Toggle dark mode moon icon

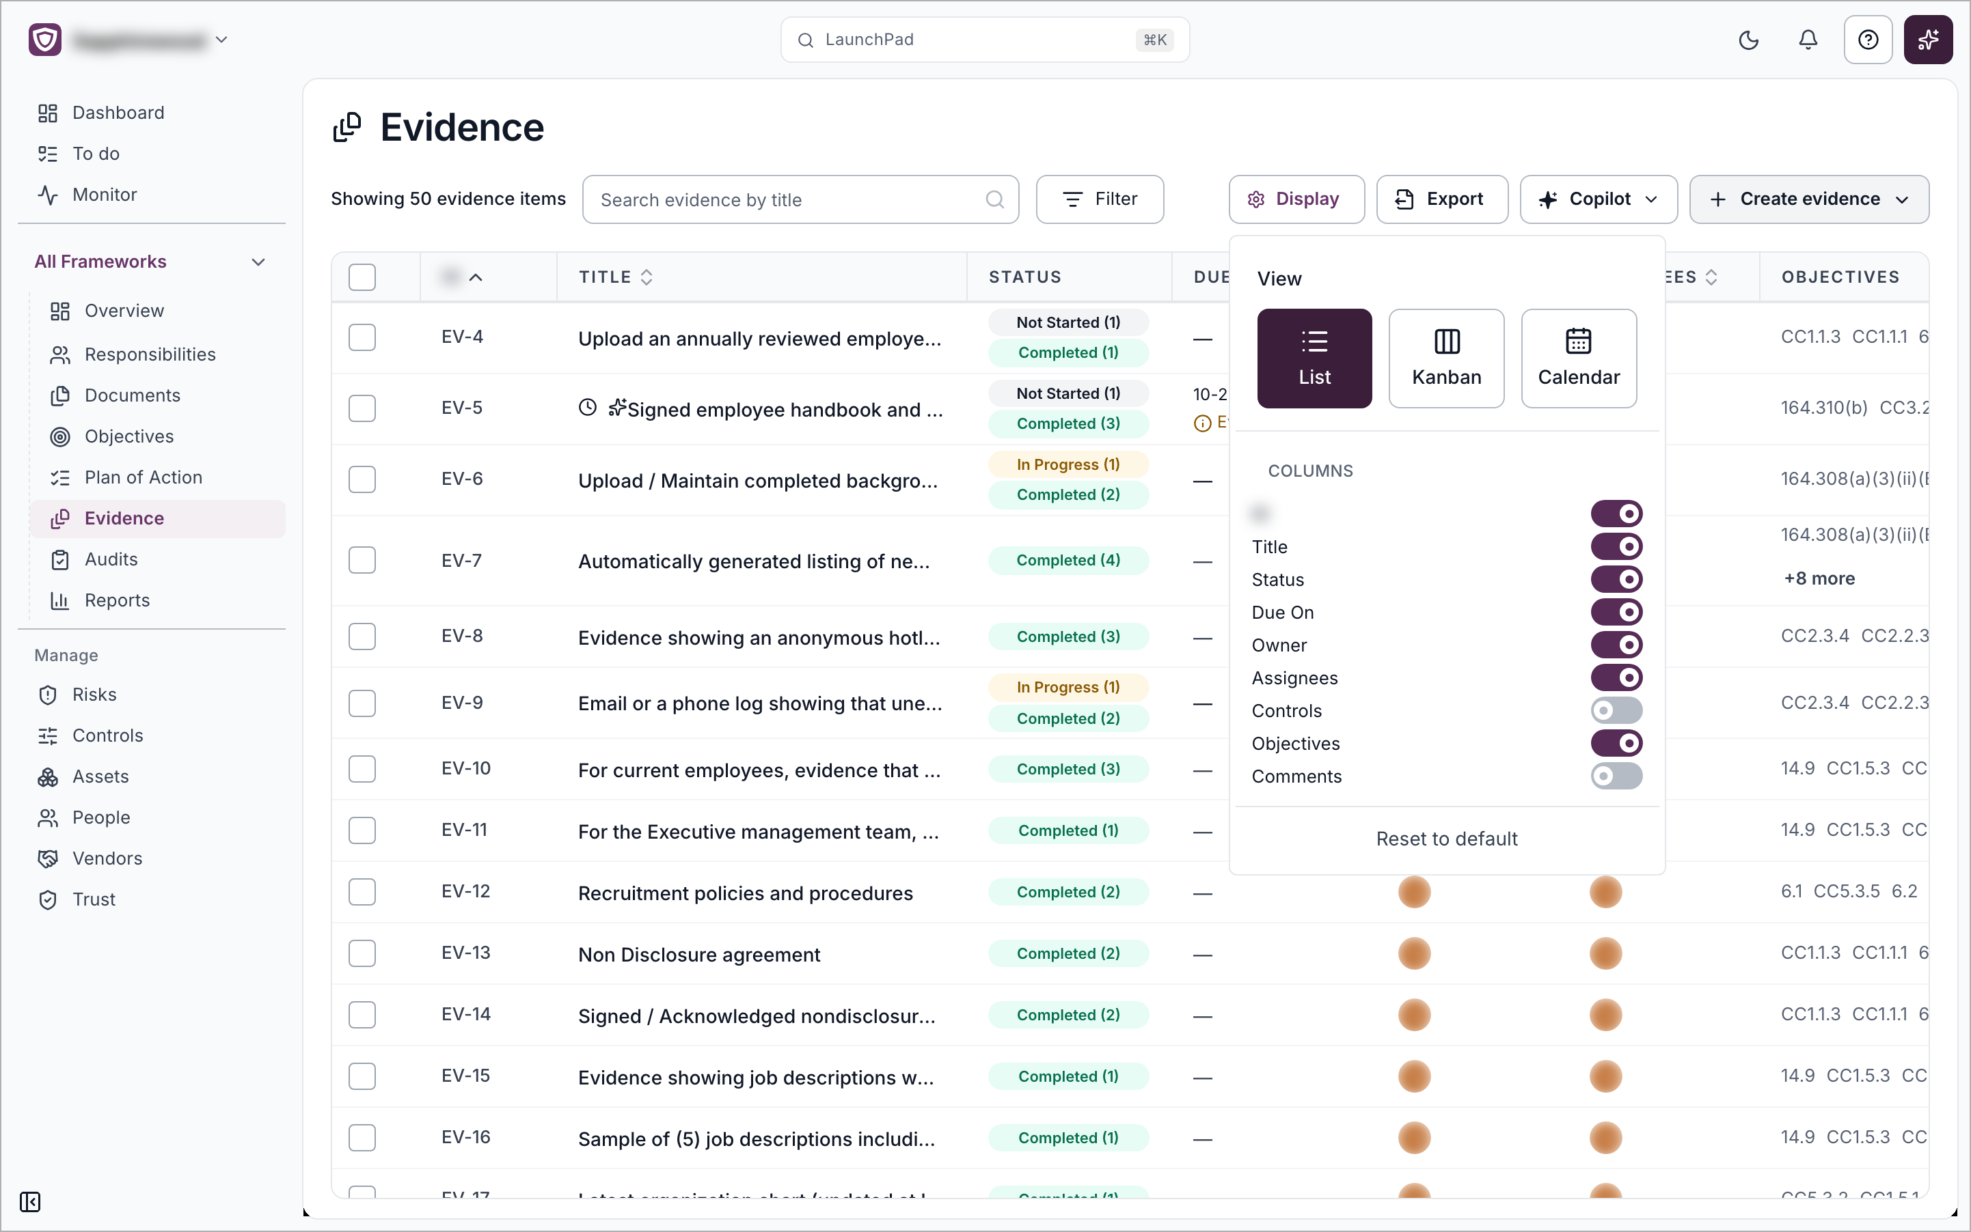(1748, 40)
